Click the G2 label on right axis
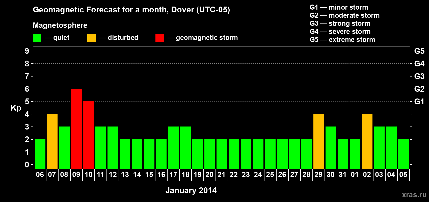Image resolution: width=429 pixels, height=202 pixels. pyautogui.click(x=419, y=89)
